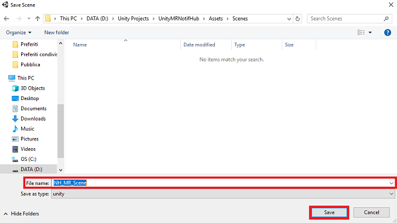Create a New folder
Screen dimensions: 397x223
(57, 33)
